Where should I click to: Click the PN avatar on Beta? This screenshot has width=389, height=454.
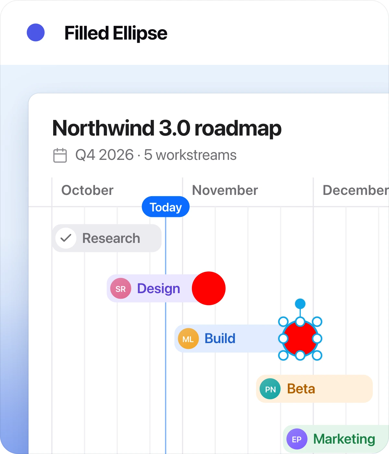point(270,389)
